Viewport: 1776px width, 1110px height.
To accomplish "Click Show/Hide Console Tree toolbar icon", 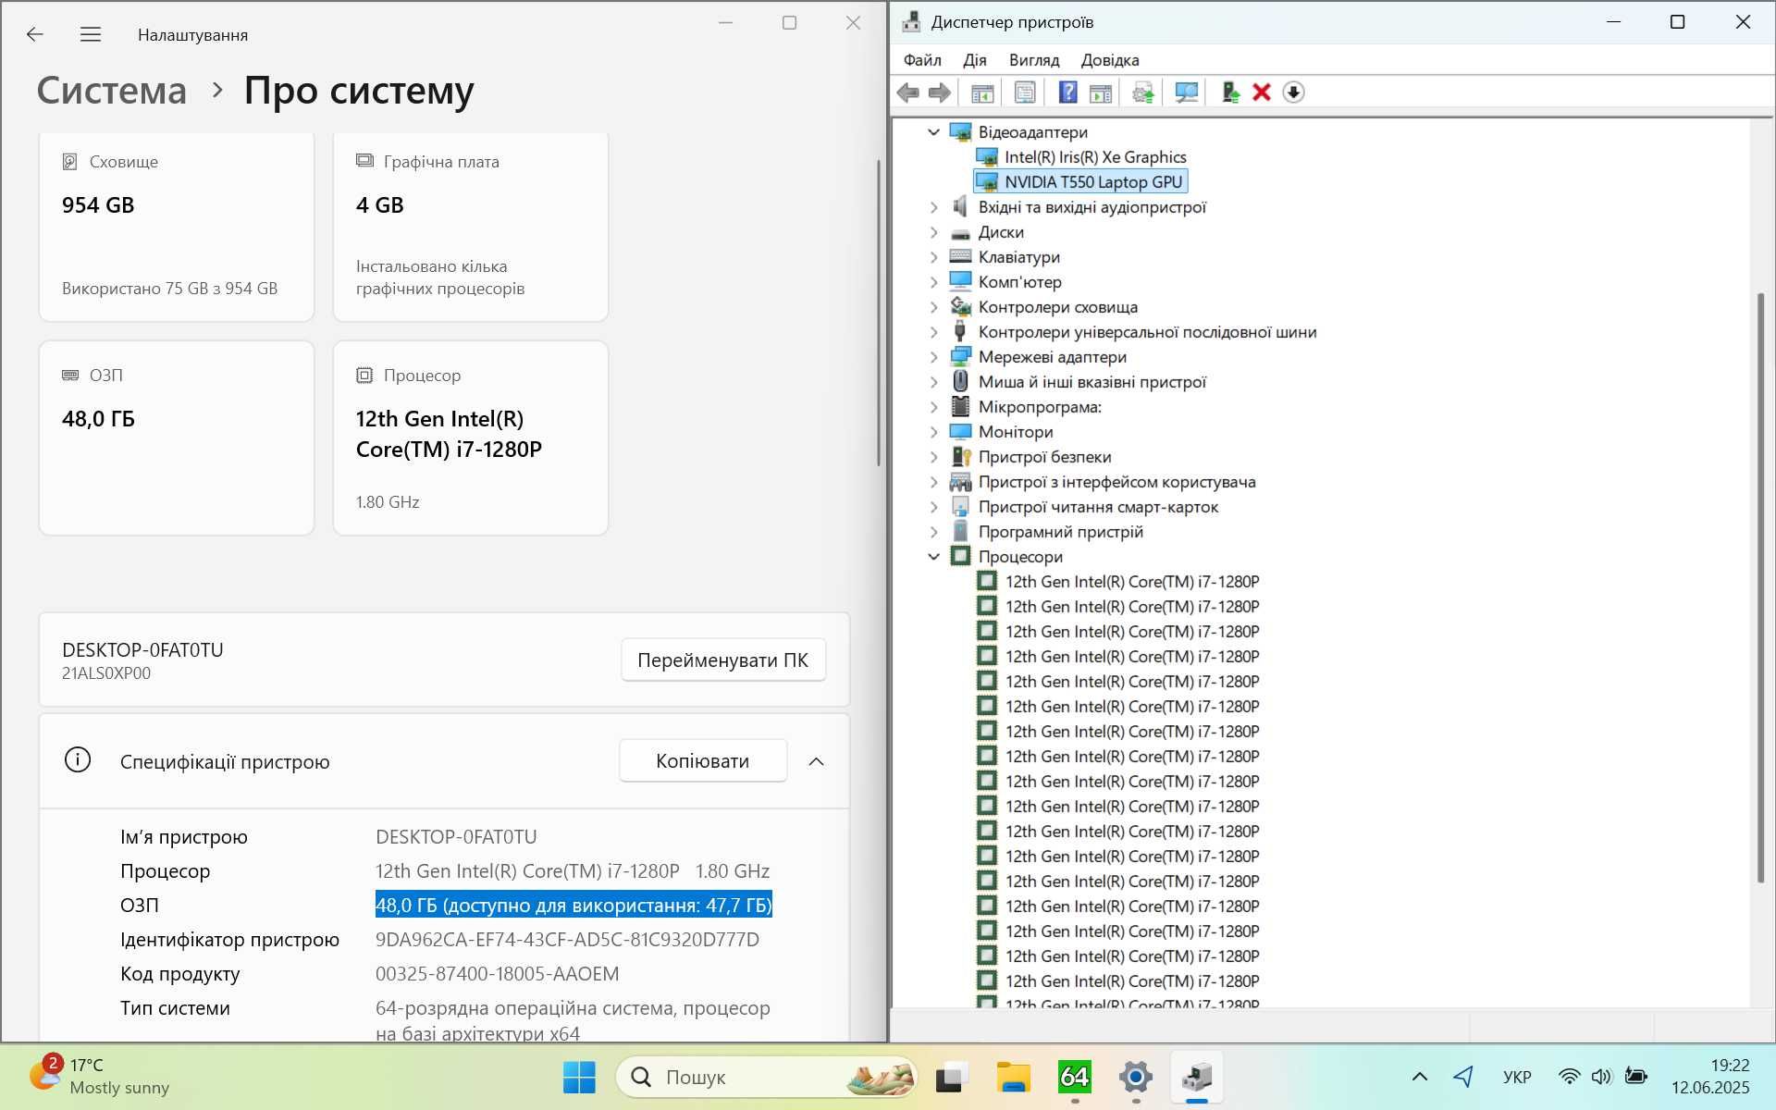I will click(x=982, y=92).
